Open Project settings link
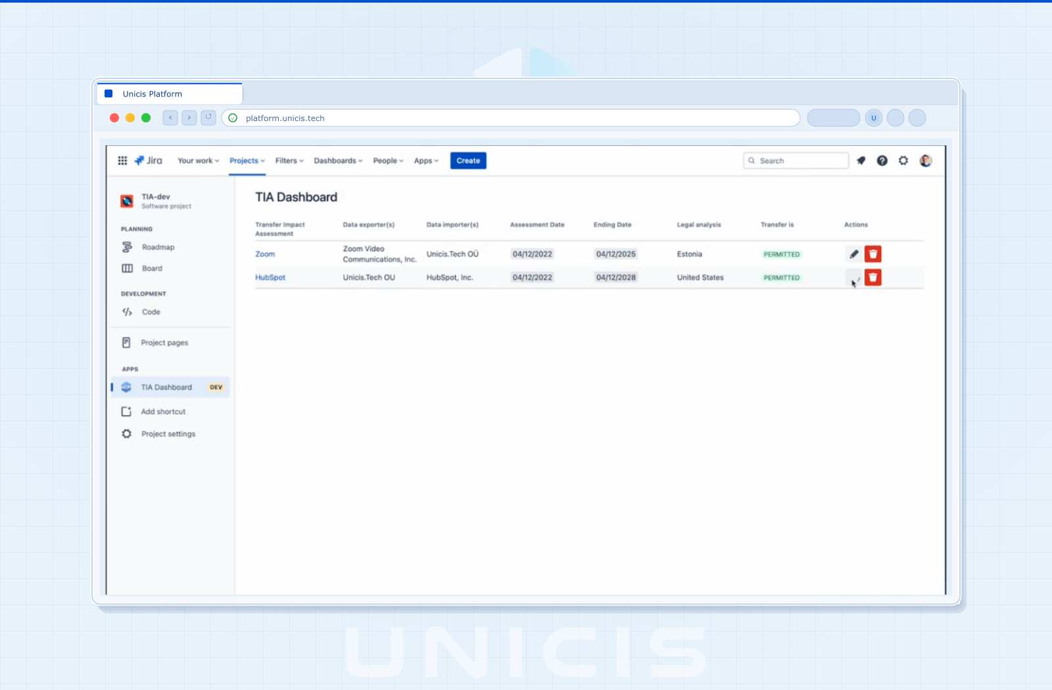The height and width of the screenshot is (690, 1052). click(x=168, y=434)
